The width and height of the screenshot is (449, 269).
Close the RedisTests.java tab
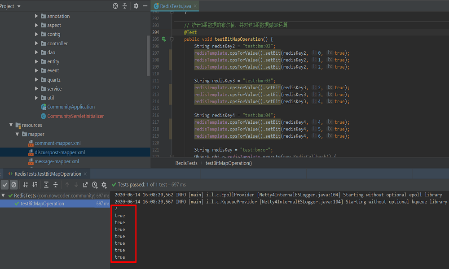click(x=195, y=6)
